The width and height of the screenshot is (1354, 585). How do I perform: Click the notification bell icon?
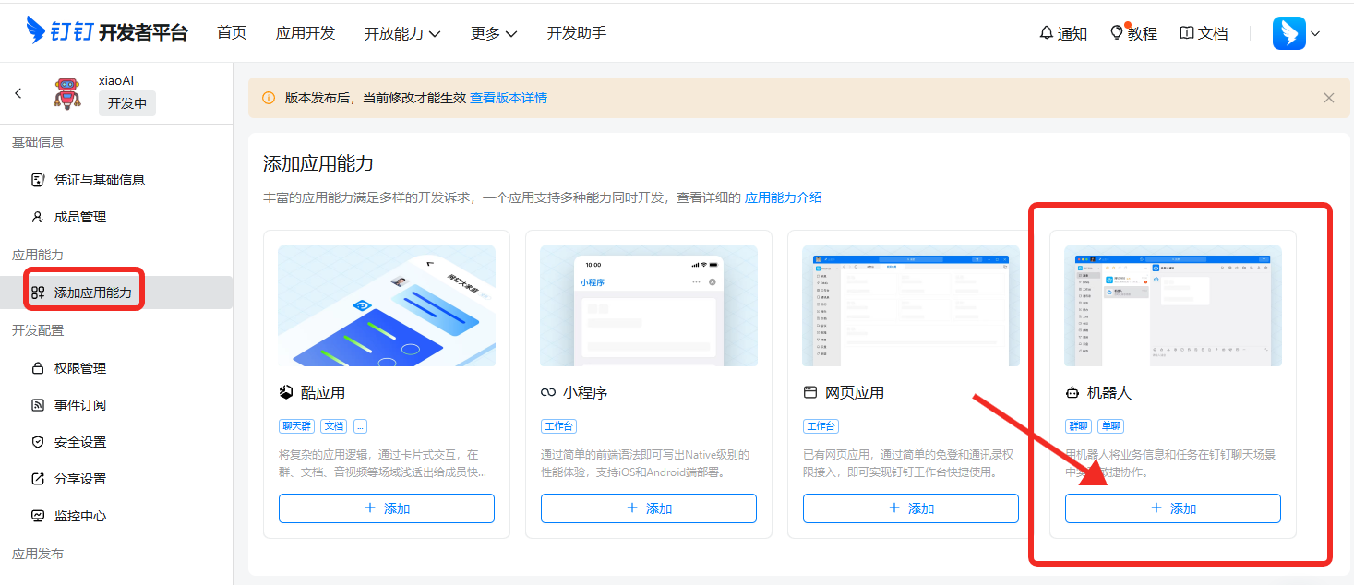(x=1046, y=33)
